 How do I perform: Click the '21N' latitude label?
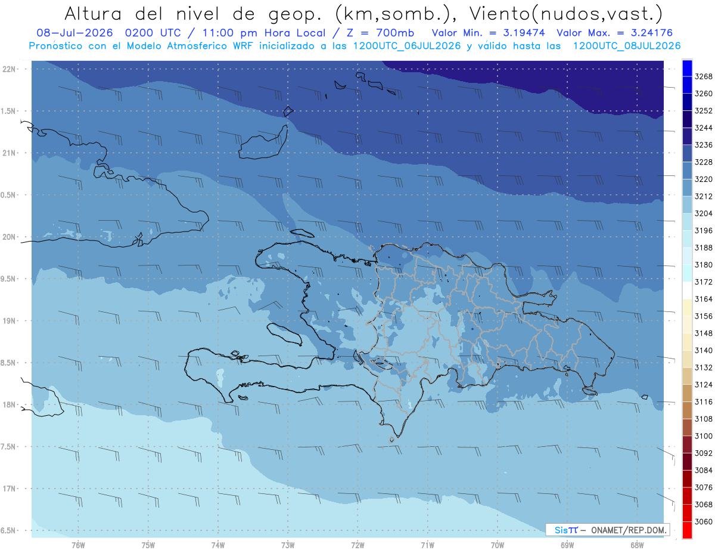pos(10,153)
